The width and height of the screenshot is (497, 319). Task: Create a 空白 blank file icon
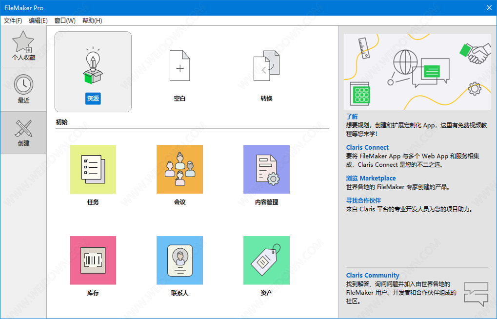[x=179, y=65]
